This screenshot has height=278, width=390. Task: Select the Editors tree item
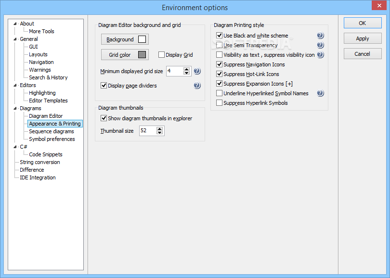[28, 85]
